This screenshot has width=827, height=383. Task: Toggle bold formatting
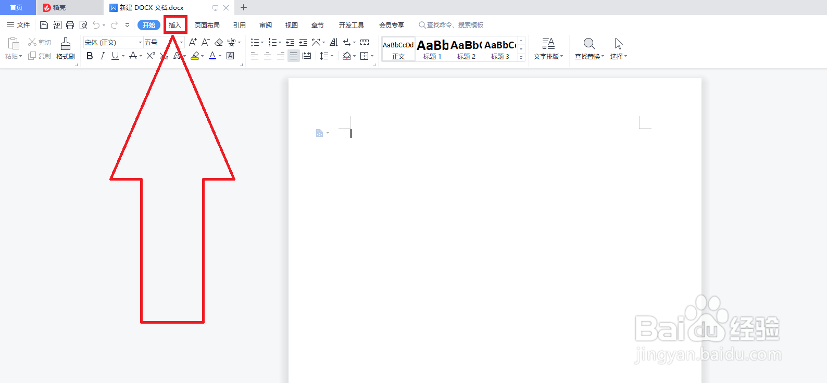point(90,56)
